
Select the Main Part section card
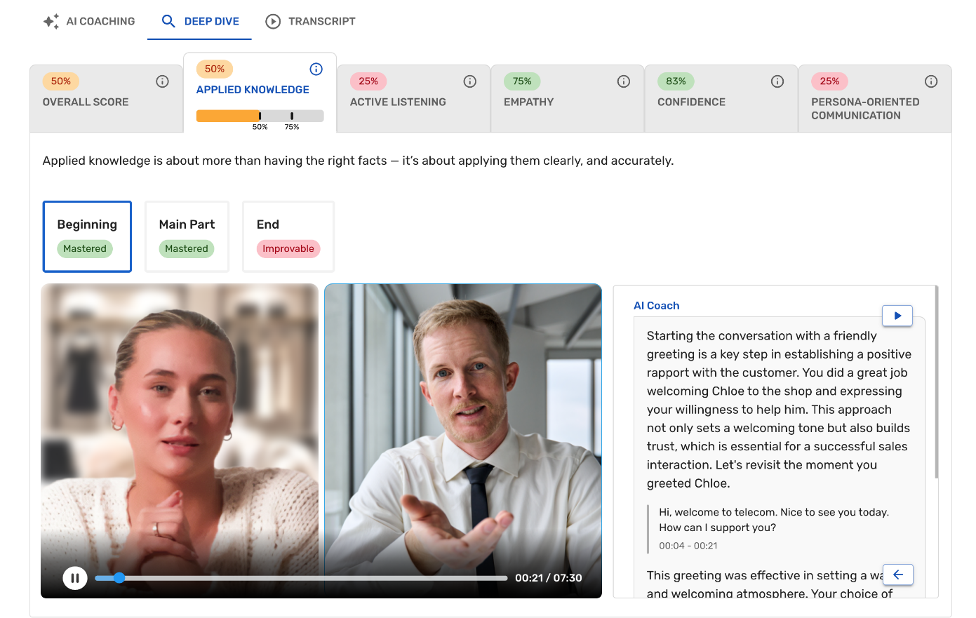click(187, 236)
